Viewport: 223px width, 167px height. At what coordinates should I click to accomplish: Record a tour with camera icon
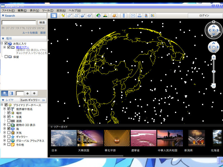(89, 16)
